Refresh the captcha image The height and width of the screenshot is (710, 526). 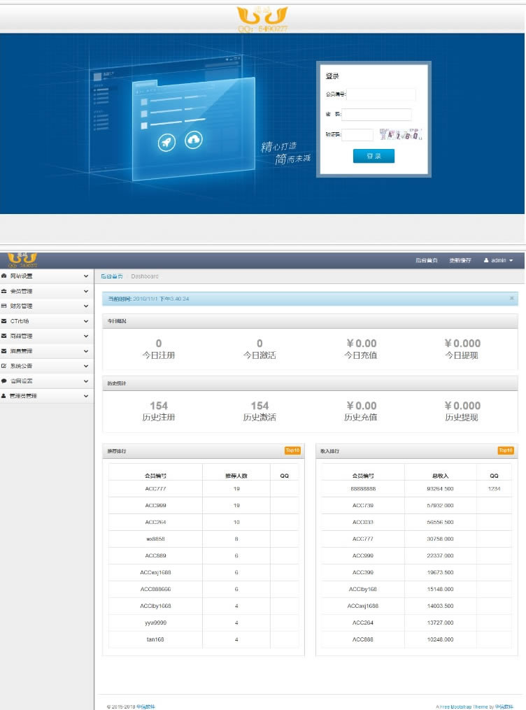pyautogui.click(x=401, y=134)
